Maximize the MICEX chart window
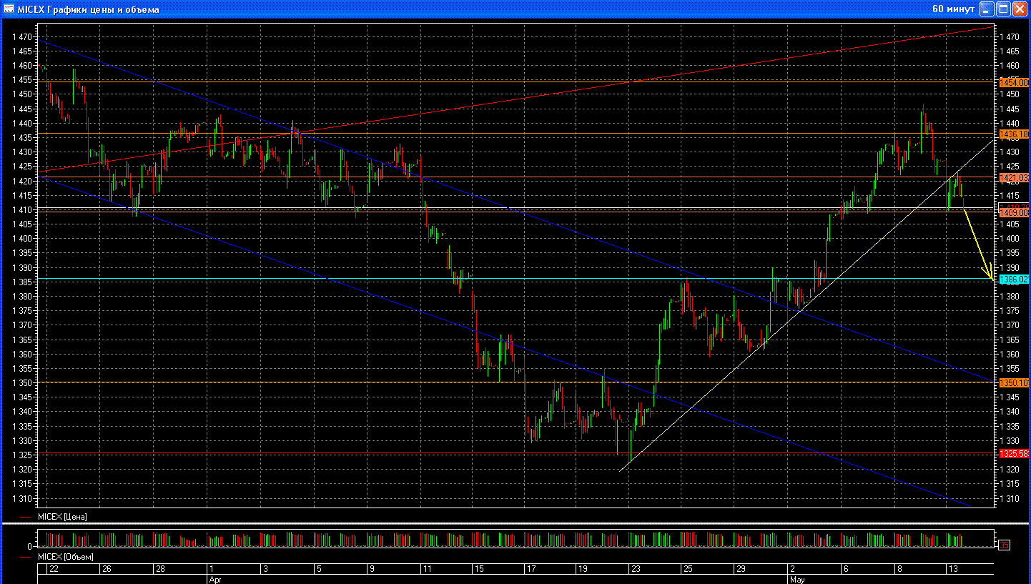The image size is (1031, 584). (1003, 9)
